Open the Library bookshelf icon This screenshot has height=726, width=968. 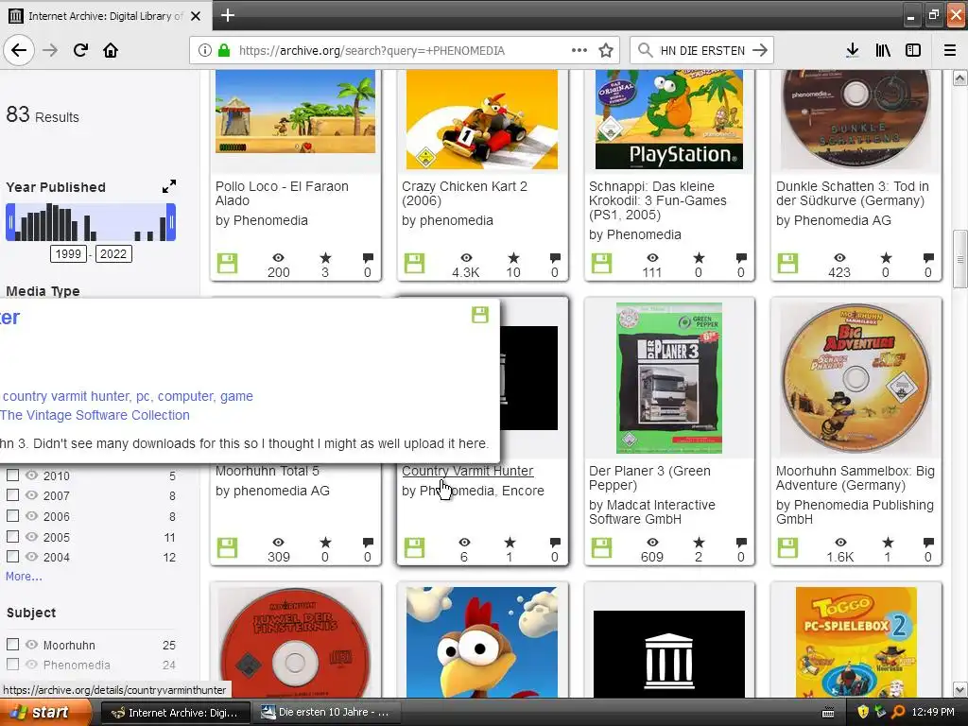coord(883,50)
